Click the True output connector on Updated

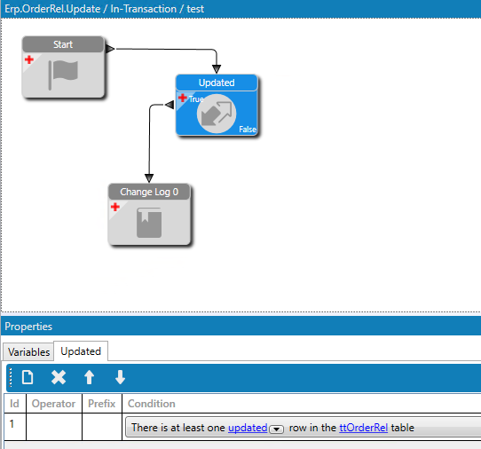coord(170,105)
